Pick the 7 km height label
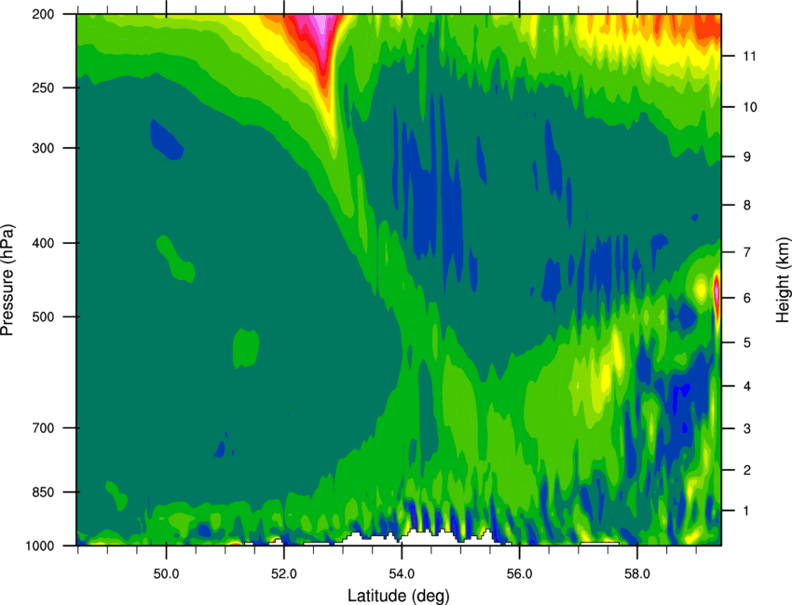Image resolution: width=792 pixels, height=605 pixels. tap(747, 252)
